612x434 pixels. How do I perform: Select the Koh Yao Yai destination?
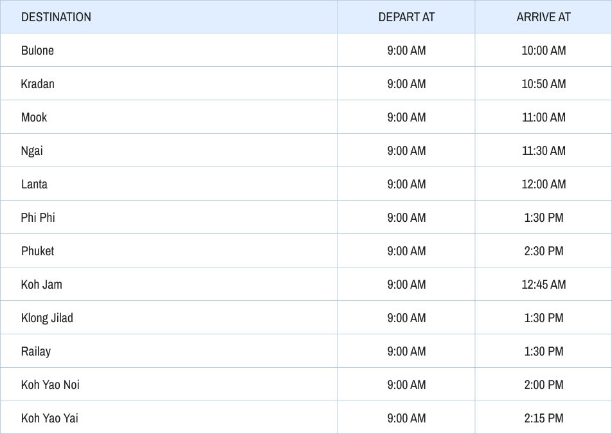click(x=50, y=418)
